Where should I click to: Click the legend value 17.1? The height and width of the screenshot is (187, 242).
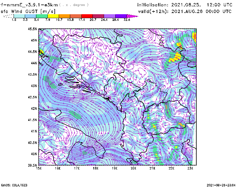pos(81,20)
